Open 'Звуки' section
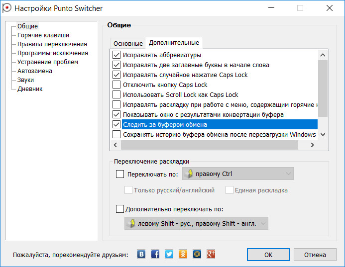Image resolution: width=345 pixels, height=267 pixels. pos(25,80)
